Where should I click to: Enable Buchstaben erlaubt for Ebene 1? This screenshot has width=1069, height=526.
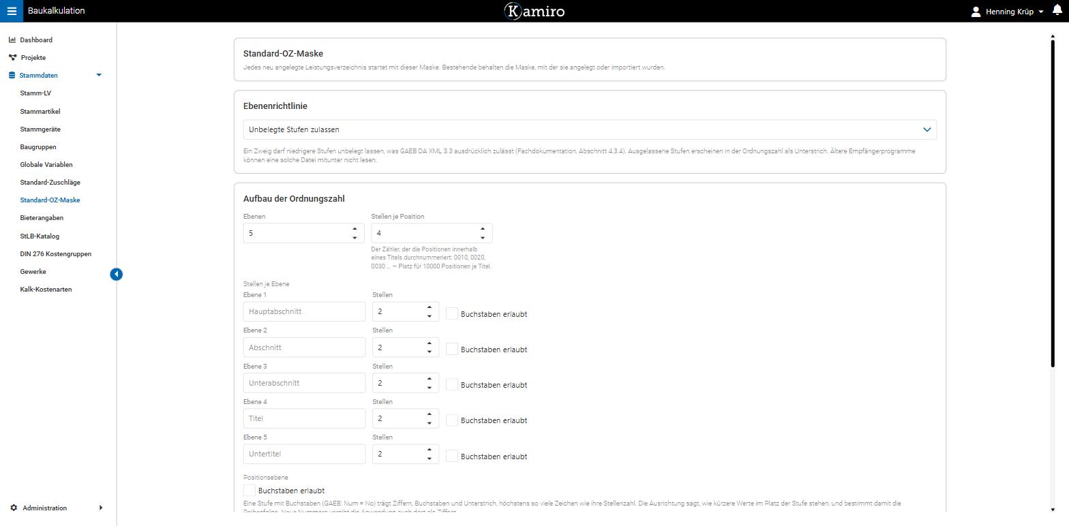(452, 313)
